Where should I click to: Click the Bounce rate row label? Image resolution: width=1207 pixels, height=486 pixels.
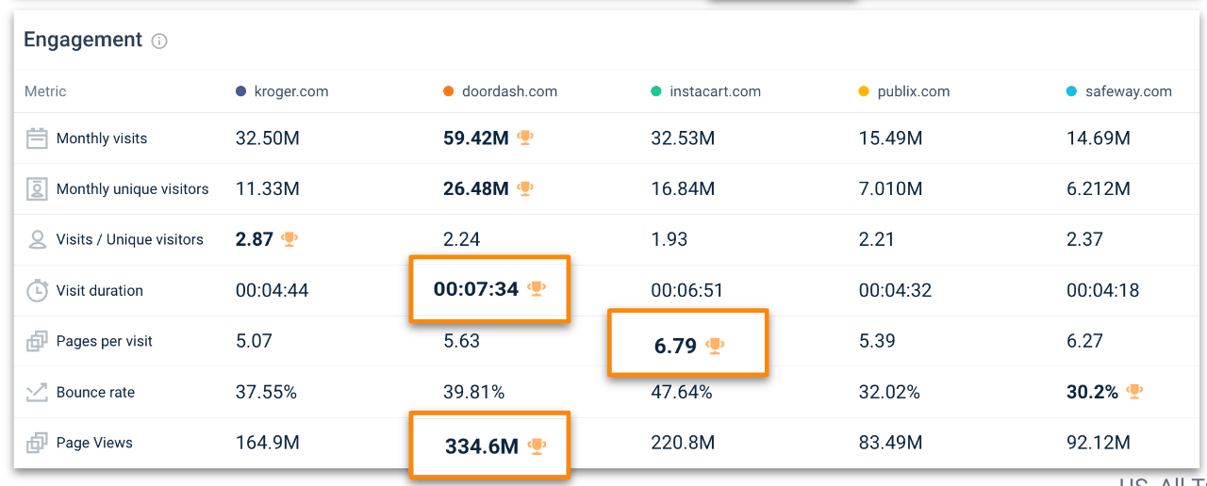(95, 393)
